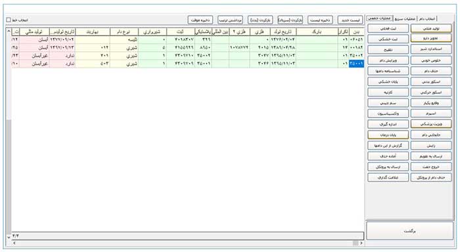The image size is (460, 252).
Task: Click the جابجایی دام button
Action: pos(431,135)
